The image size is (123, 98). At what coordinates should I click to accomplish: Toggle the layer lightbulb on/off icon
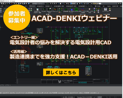click(x=94, y=4)
